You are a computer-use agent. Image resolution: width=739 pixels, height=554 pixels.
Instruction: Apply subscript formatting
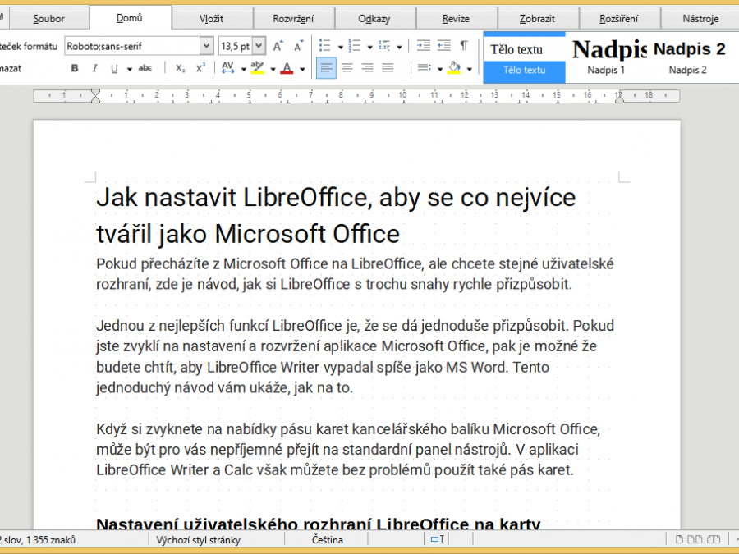point(181,68)
